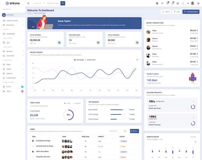
Task: Open the Project Budget chart menu icon
Action: click(137, 60)
